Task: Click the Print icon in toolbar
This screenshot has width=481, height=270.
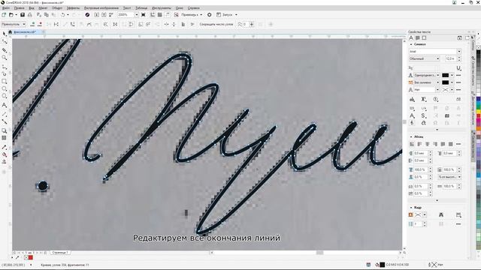Action: click(x=30, y=15)
